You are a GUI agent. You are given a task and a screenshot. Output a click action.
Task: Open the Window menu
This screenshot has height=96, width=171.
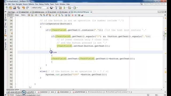pyautogui.click(x=62, y=4)
